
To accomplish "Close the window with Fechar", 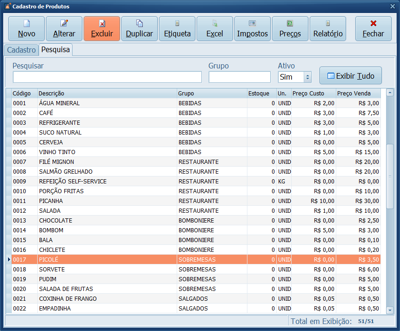I will 373,29.
